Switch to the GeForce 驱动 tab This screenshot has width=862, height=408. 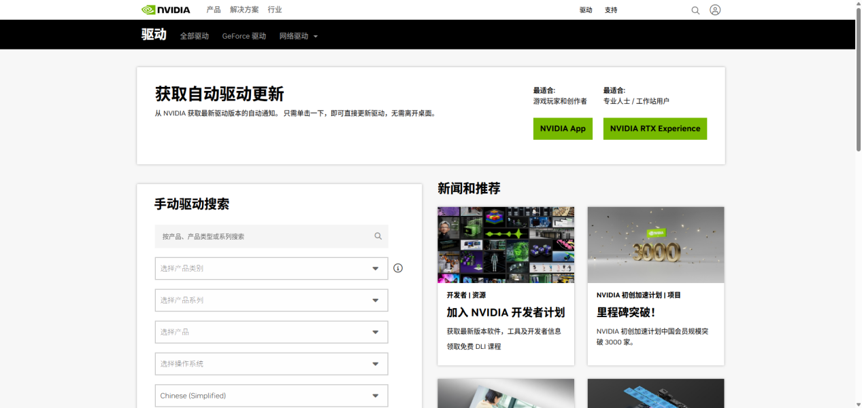pos(244,36)
